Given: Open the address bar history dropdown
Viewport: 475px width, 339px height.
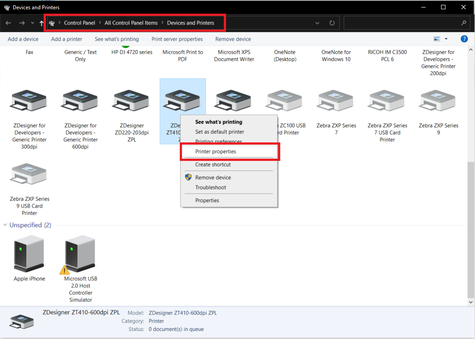Looking at the screenshot, I should click(x=318, y=23).
